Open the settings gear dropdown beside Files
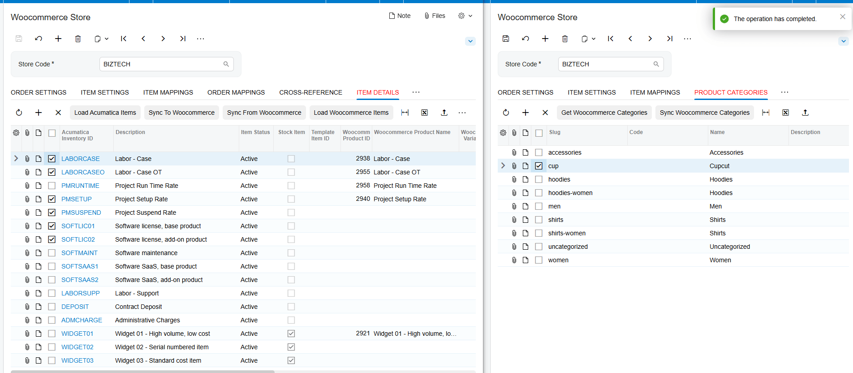Image resolution: width=853 pixels, height=373 pixels. pyautogui.click(x=465, y=16)
